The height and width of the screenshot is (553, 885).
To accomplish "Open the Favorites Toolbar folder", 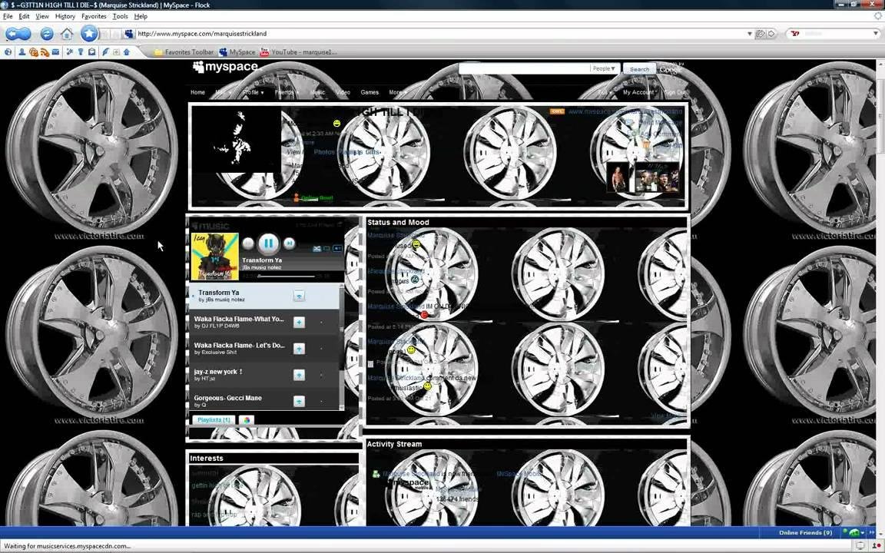I will click(185, 52).
